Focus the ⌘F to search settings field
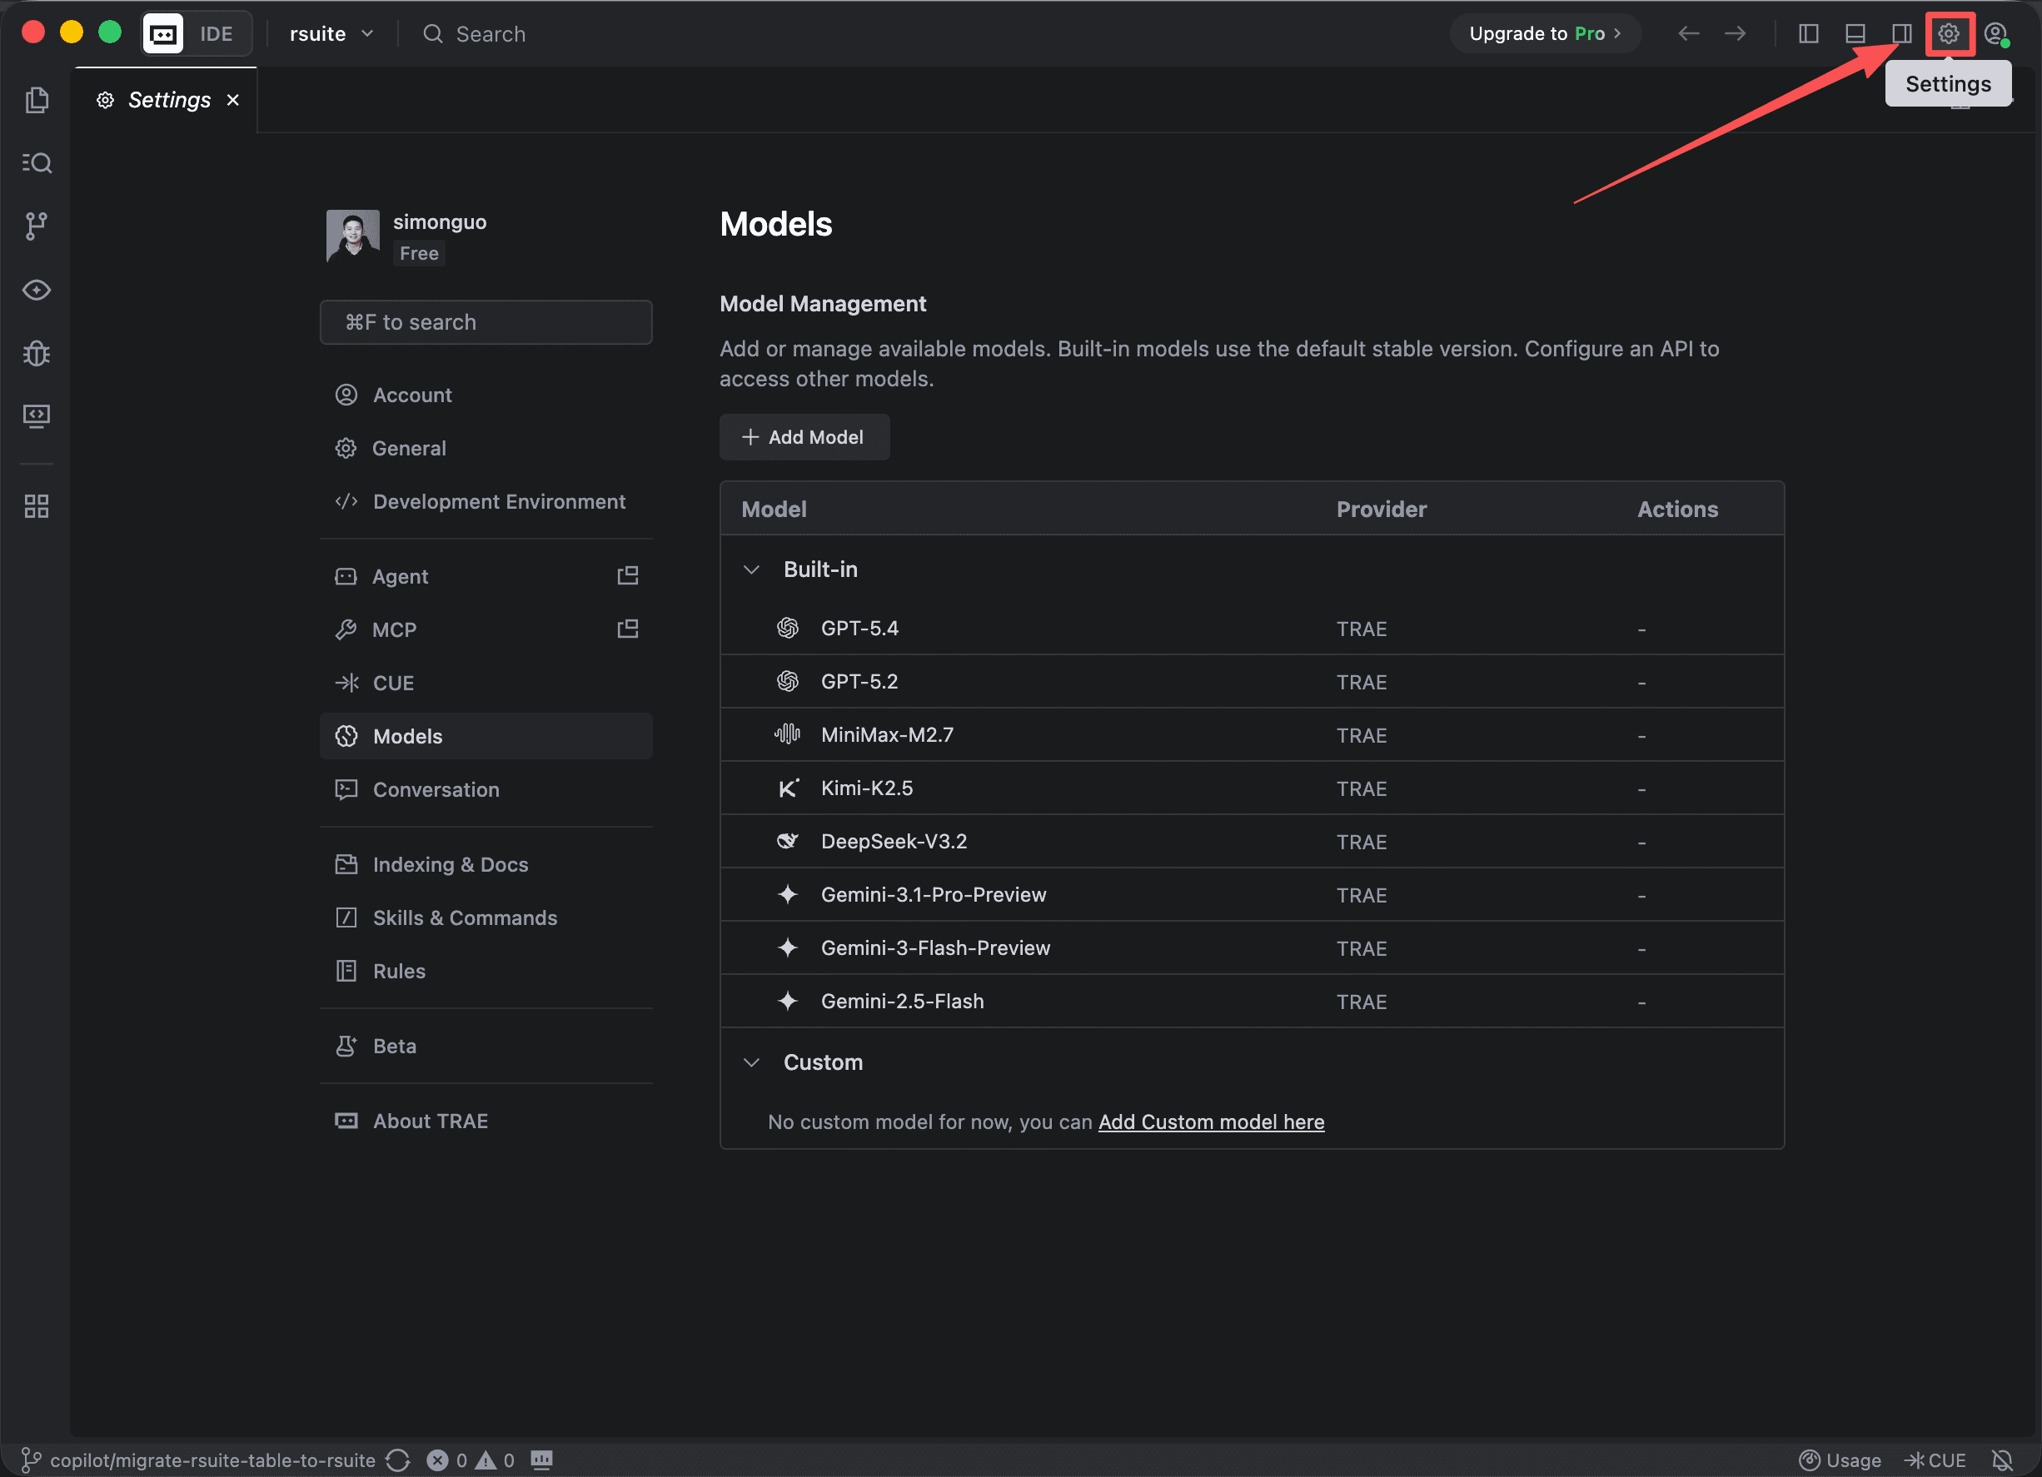This screenshot has width=2042, height=1477. pyautogui.click(x=486, y=322)
